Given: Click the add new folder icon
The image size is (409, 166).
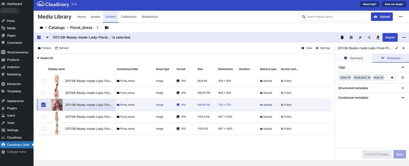Looking at the screenshot, I should click(x=107, y=28).
